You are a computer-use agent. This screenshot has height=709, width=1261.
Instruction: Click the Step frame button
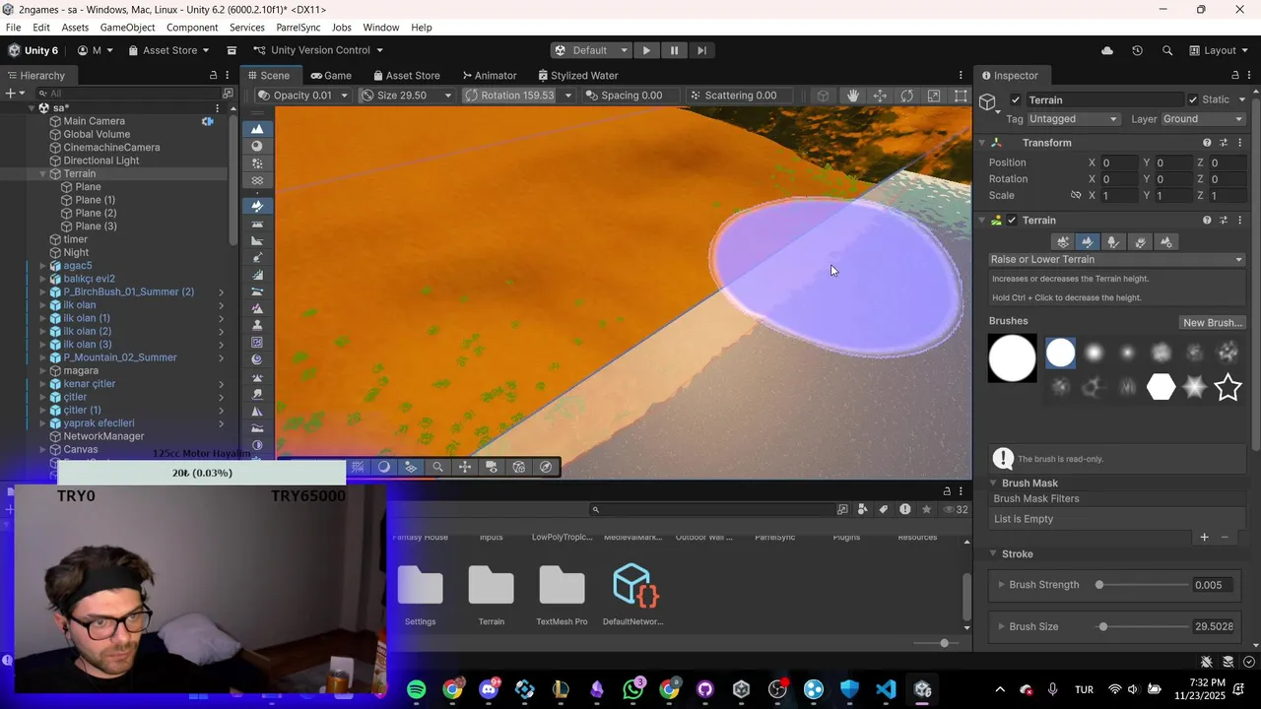click(701, 50)
